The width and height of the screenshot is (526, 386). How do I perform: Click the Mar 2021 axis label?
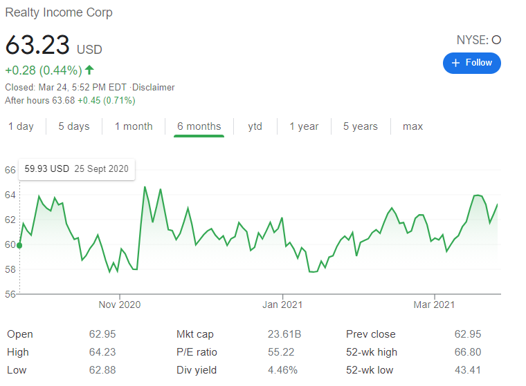click(434, 305)
